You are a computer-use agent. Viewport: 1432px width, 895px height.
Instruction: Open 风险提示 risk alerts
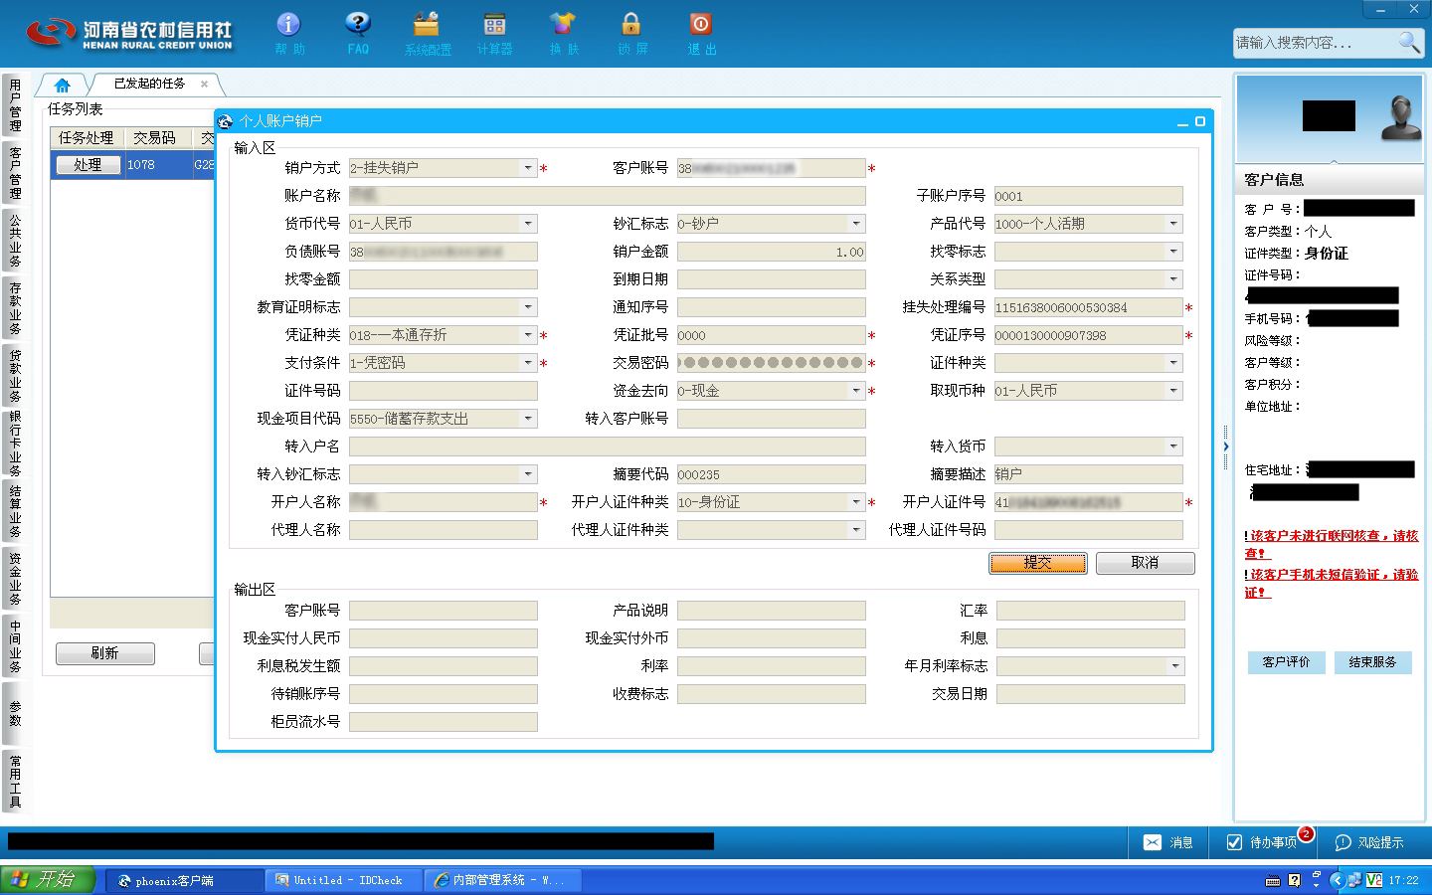[1369, 842]
